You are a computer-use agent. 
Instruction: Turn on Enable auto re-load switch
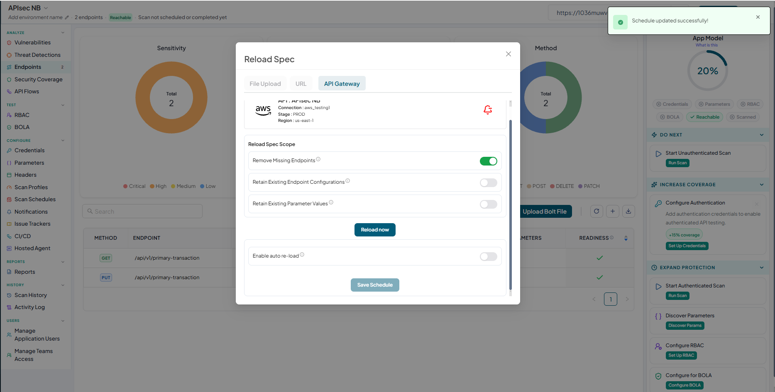[x=489, y=256]
